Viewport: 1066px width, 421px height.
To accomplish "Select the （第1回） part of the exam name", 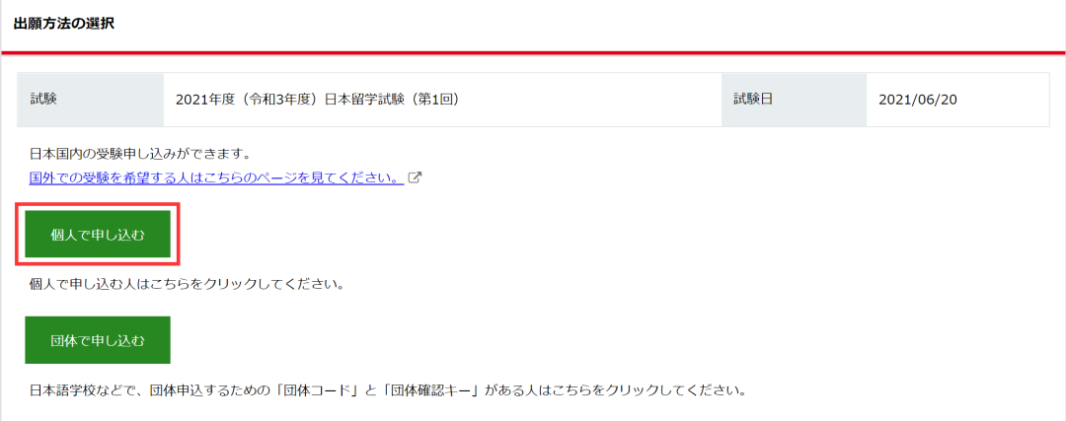I will tap(429, 100).
